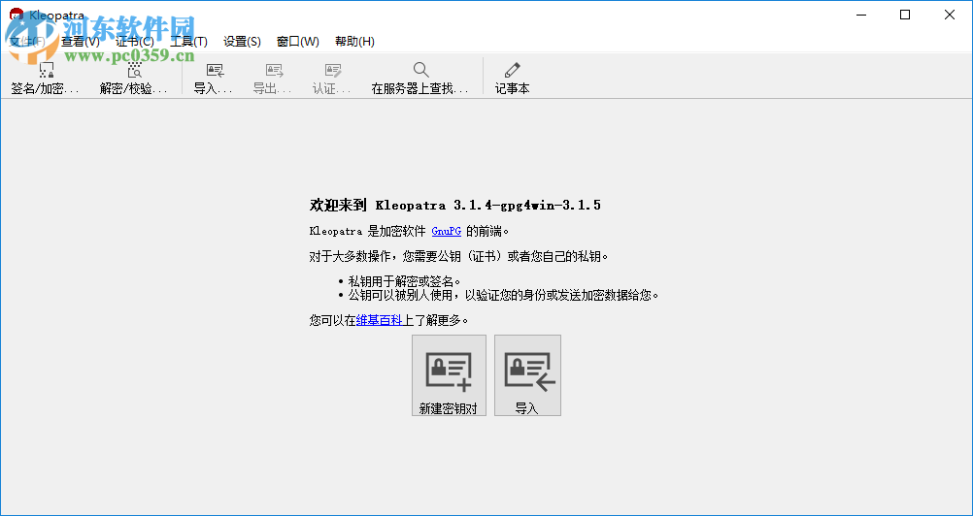The height and width of the screenshot is (516, 973).
Task: Open the View (查看) menu
Action: point(80,42)
